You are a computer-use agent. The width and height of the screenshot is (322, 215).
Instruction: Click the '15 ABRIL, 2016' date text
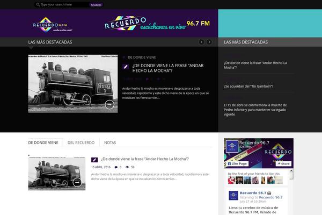[101, 167]
